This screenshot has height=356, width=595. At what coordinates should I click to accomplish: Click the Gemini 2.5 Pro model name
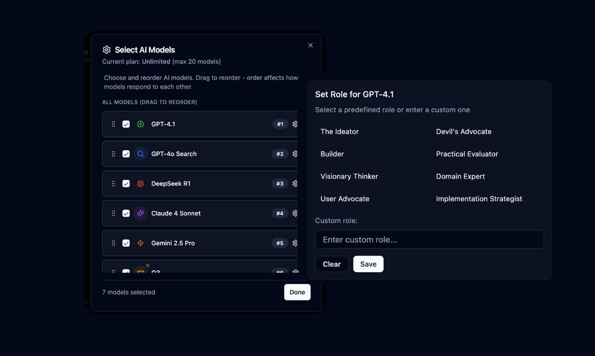(x=173, y=243)
